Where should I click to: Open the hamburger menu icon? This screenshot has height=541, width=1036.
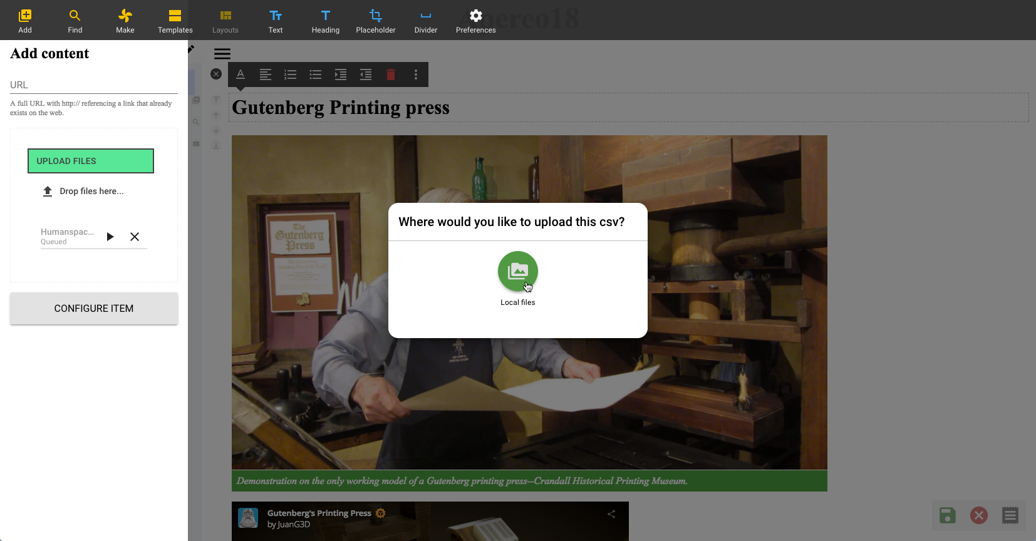coord(222,54)
